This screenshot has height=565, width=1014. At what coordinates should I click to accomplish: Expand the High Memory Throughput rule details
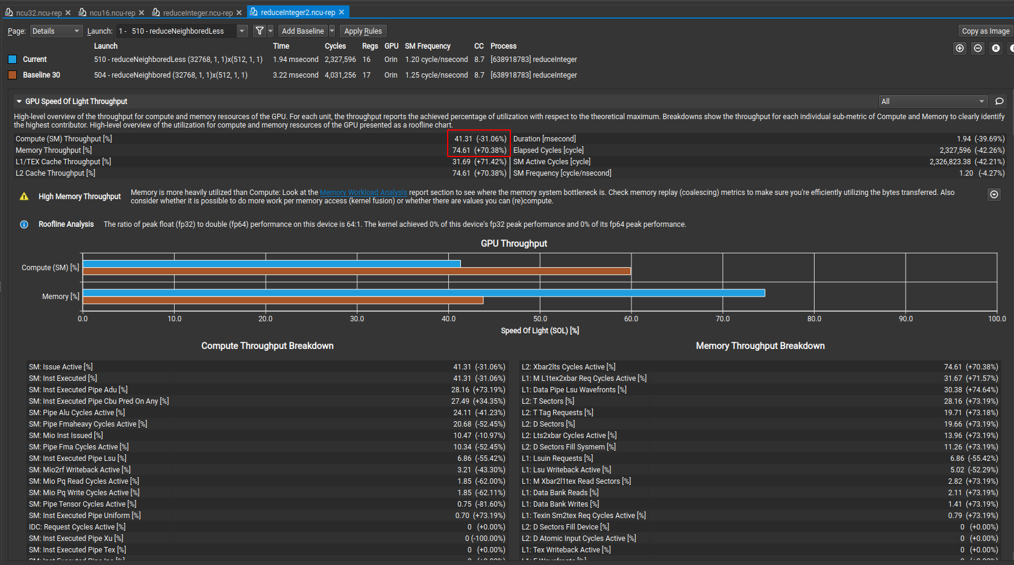[x=994, y=194]
